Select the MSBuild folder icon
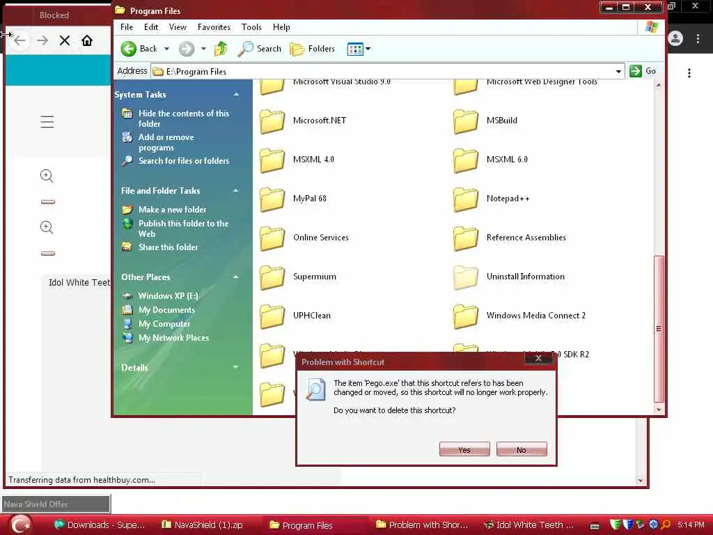This screenshot has height=535, width=713. pos(466,121)
